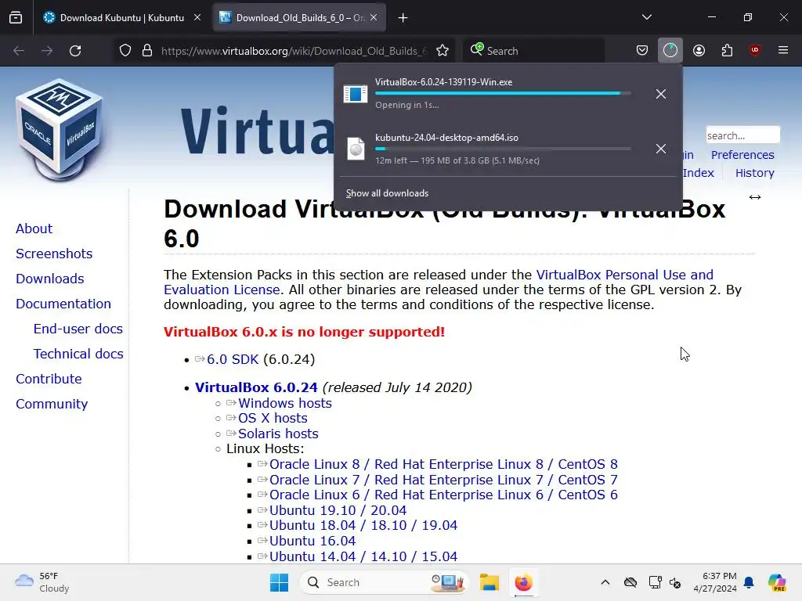
Task: Bookmark this page with star
Action: tap(443, 51)
